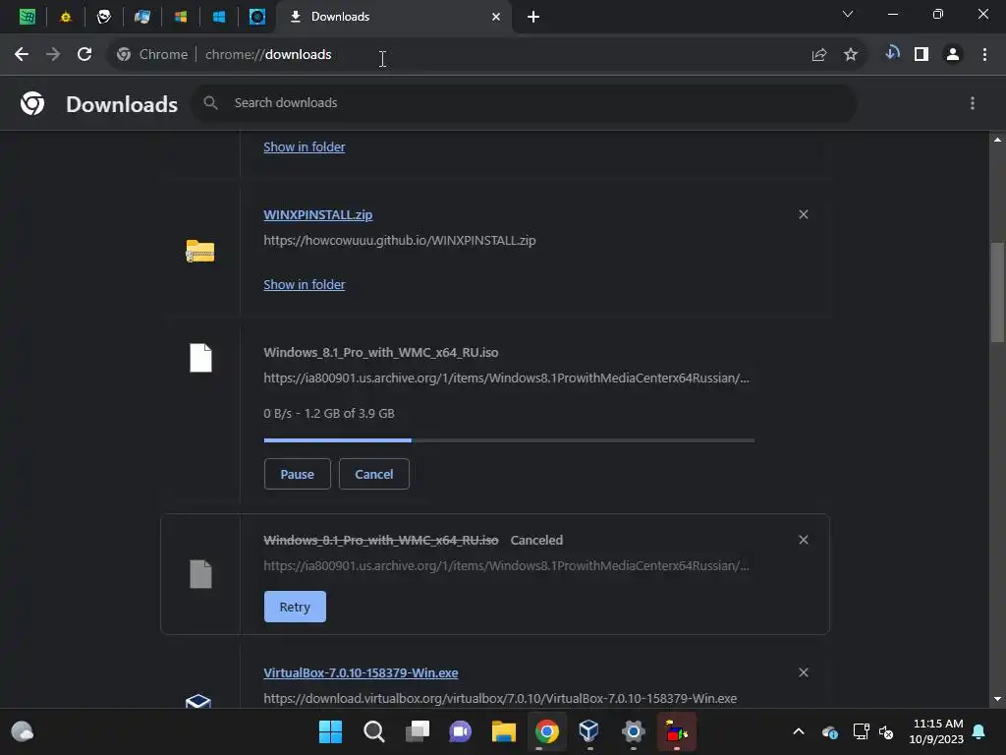Viewport: 1006px width, 755px height.
Task: Click the '0 B/s - 1.2 GB of 3.9 GB' status text
Action: (329, 414)
